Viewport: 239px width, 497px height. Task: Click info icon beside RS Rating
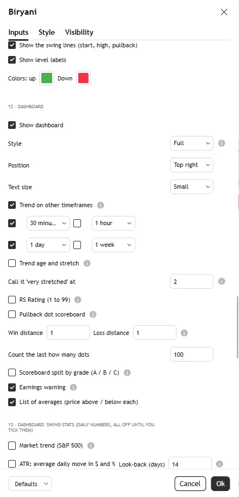tap(78, 300)
